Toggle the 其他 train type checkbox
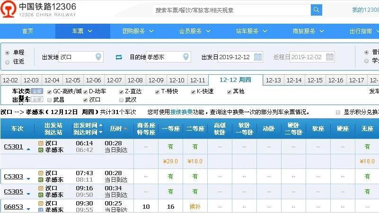Viewport: 379px width, 213px height. pyautogui.click(x=229, y=92)
